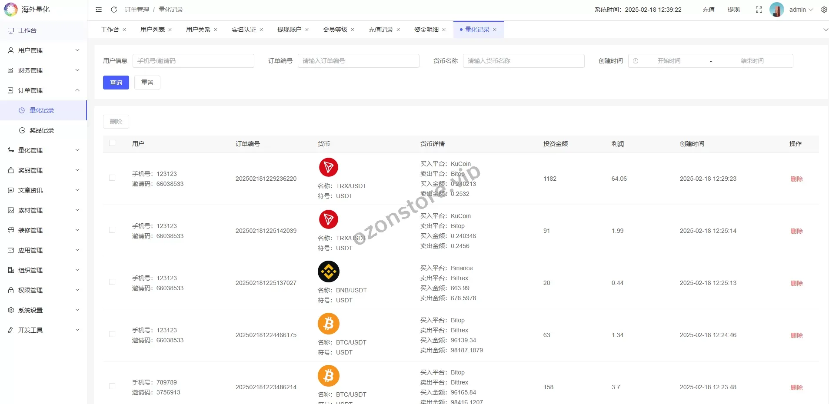Open the tab list dropdown arrow at far right
The width and height of the screenshot is (829, 404).
[826, 30]
